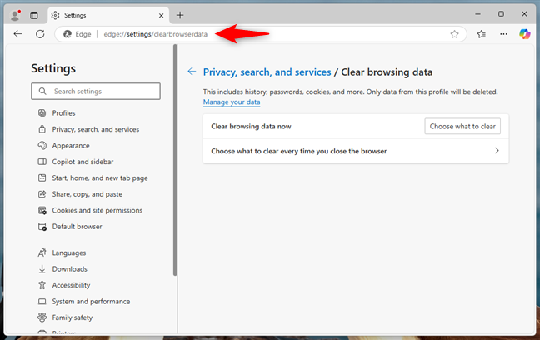The image size is (540, 340).
Task: Refresh the current page
Action: click(x=40, y=34)
